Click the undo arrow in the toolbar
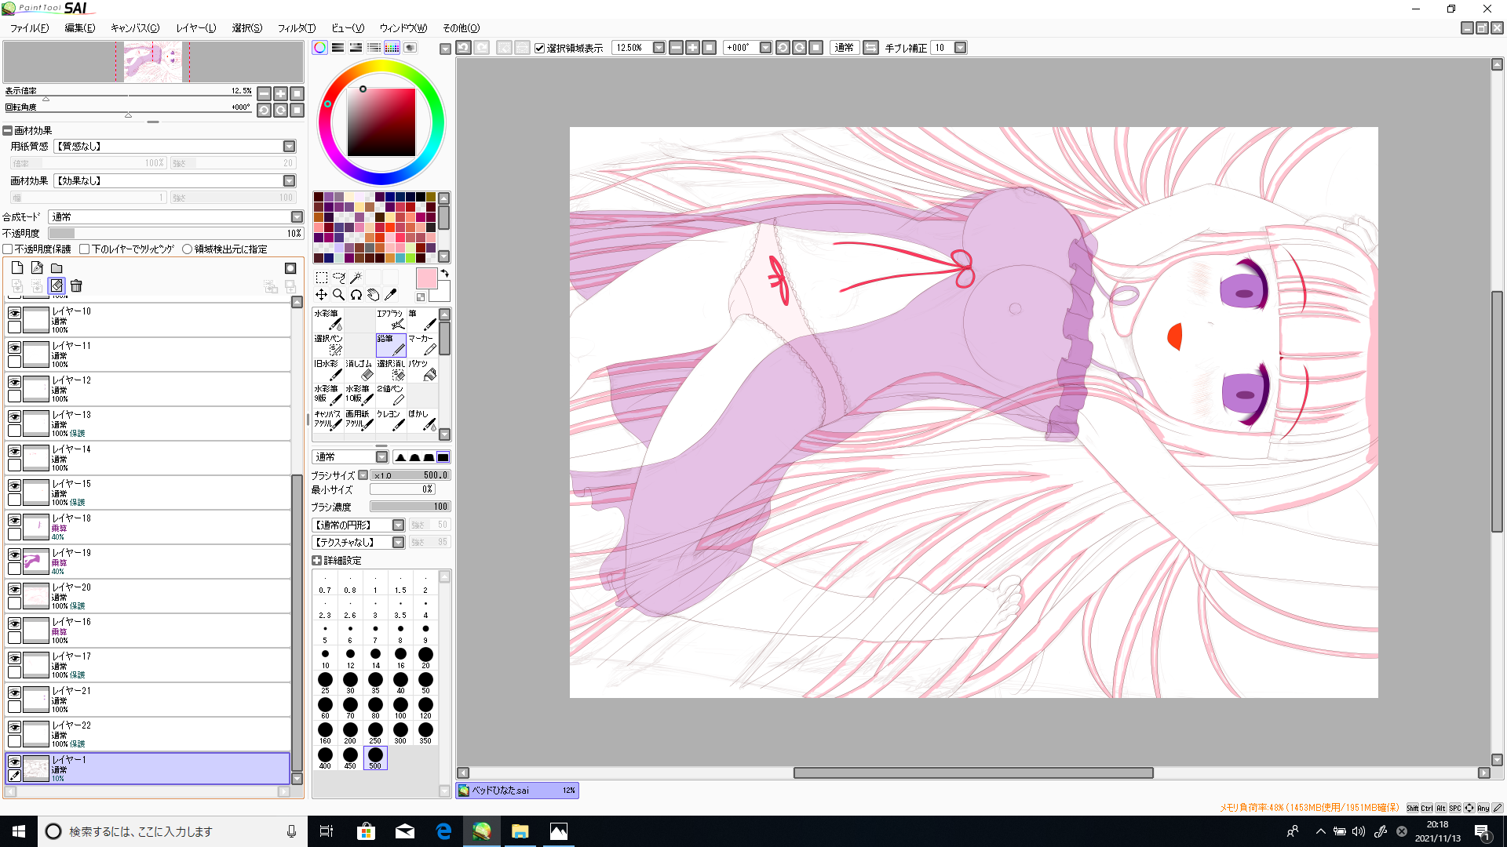Viewport: 1507px width, 847px height. point(464,48)
